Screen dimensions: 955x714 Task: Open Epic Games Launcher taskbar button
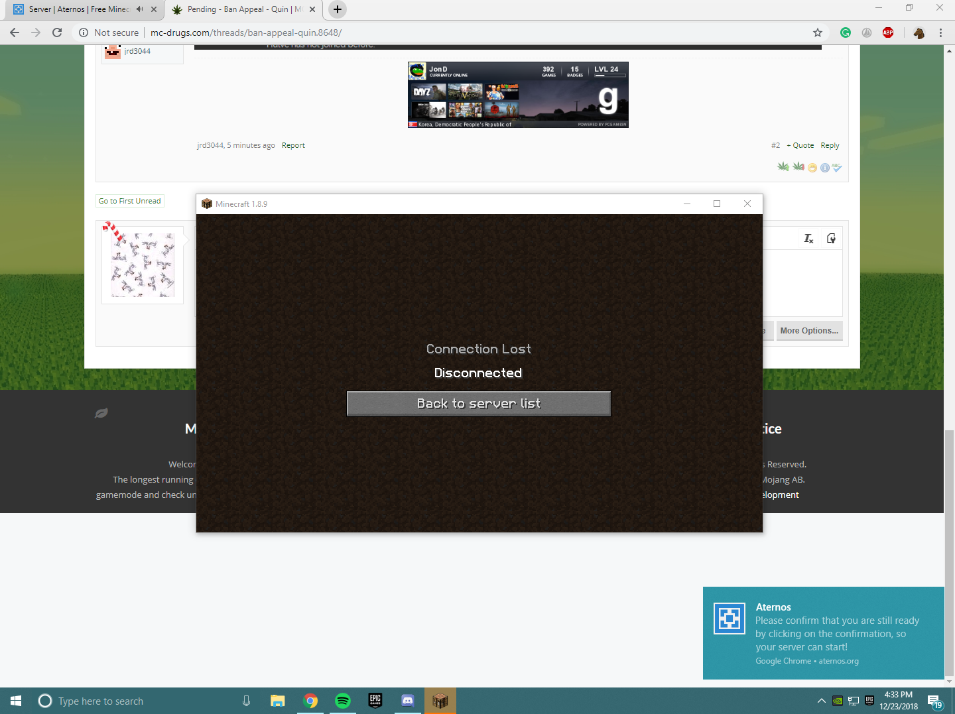375,701
